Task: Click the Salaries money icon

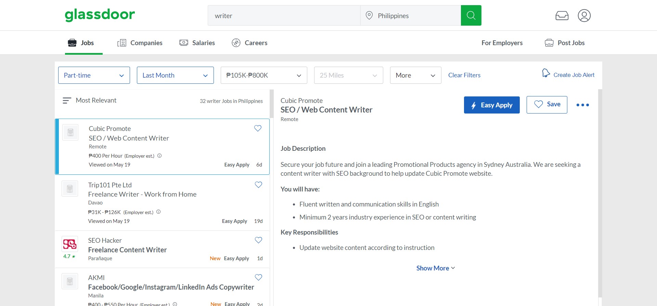Action: 184,43
